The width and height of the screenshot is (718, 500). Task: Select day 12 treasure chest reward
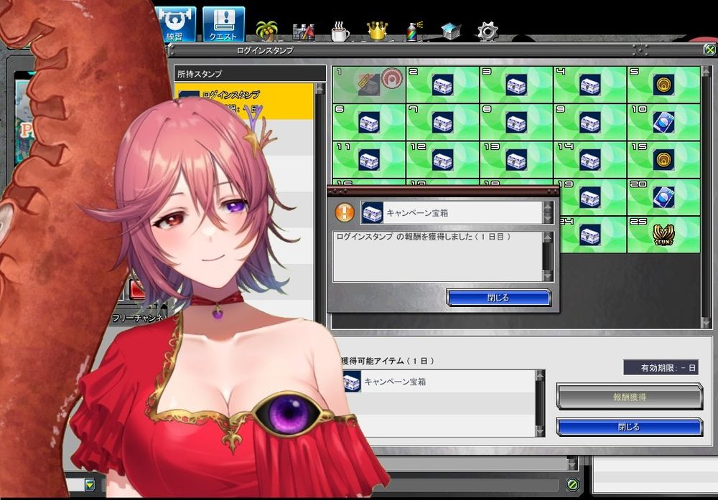pyautogui.click(x=443, y=160)
